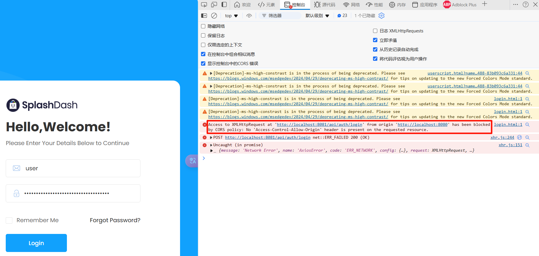Expand the AxiosError object details
Screen dimensions: 539x256
212,151
